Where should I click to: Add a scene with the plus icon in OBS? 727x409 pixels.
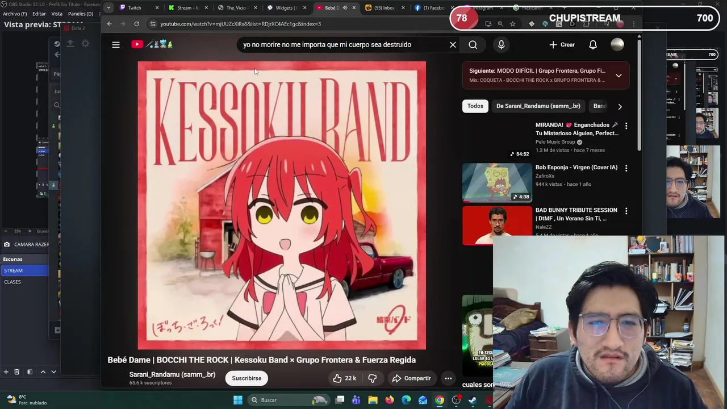(6, 372)
